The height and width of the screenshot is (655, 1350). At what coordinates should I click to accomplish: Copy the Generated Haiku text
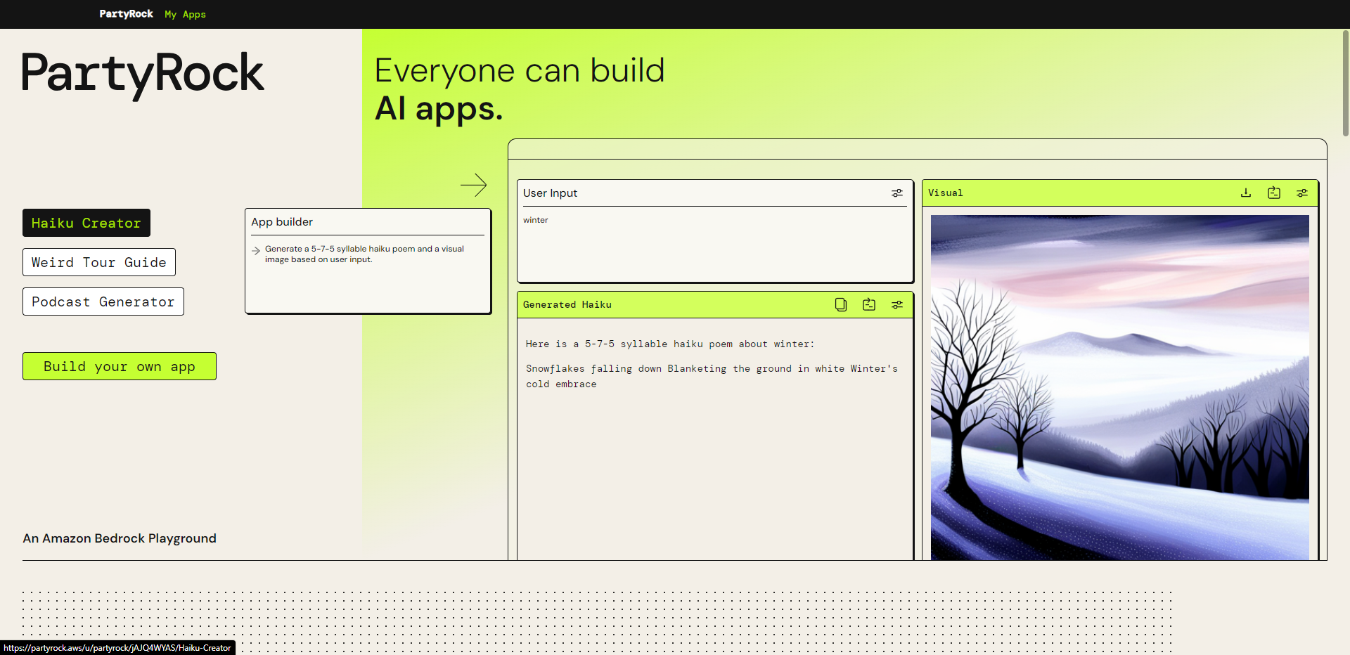[x=840, y=304]
